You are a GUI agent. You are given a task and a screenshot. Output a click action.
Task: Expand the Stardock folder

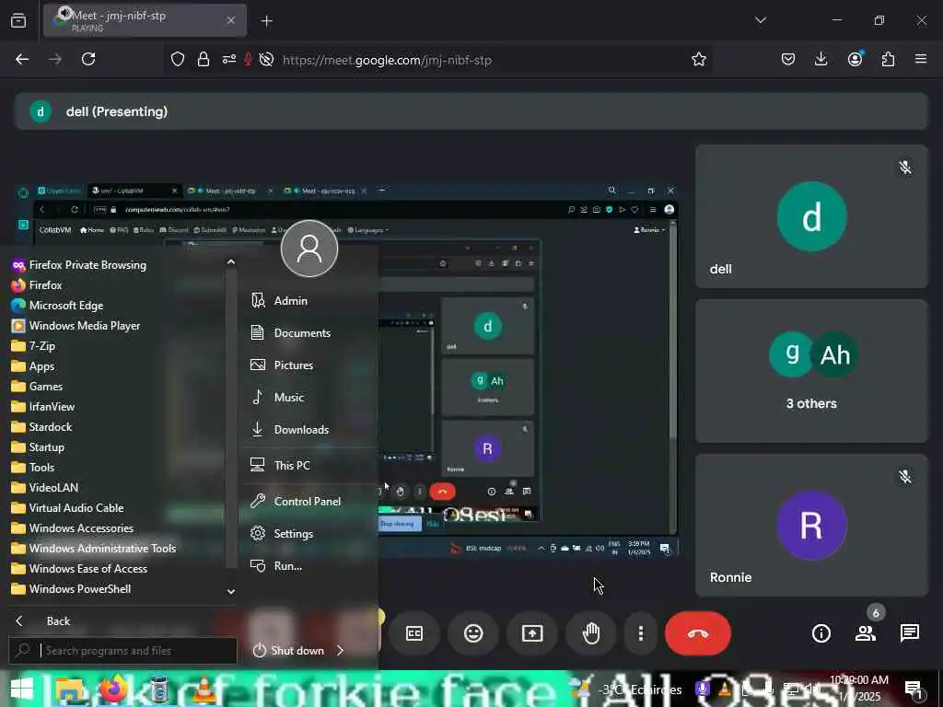point(42,427)
